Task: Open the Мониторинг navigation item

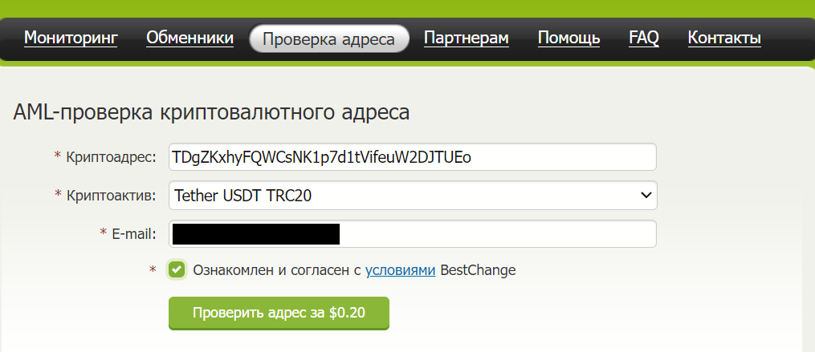Action: (71, 38)
